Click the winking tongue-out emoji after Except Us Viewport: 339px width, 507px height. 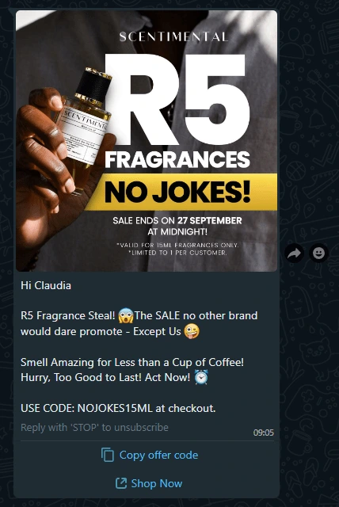(192, 331)
